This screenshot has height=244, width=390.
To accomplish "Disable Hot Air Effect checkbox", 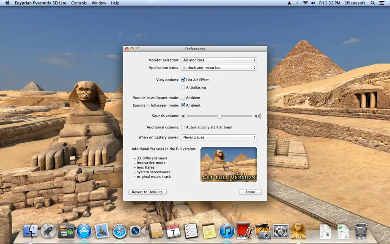I will pyautogui.click(x=183, y=80).
